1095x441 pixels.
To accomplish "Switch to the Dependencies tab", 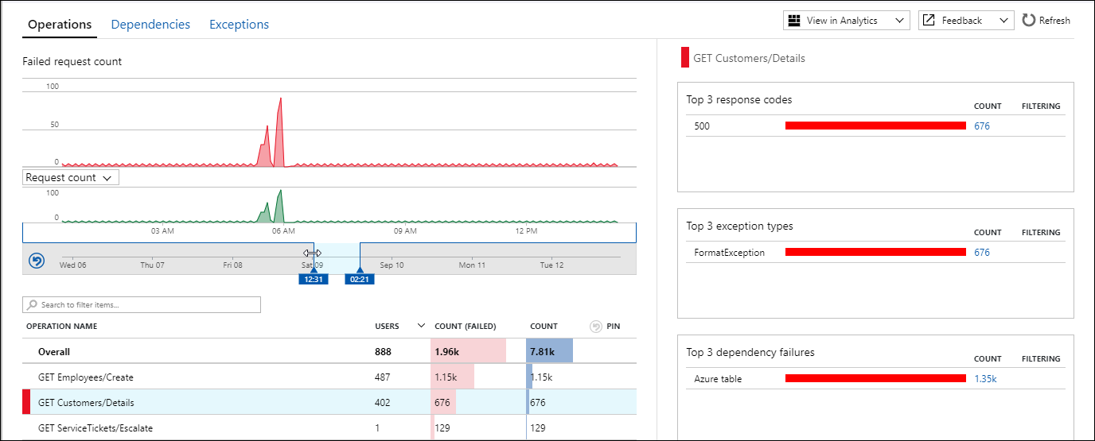I will [x=150, y=25].
